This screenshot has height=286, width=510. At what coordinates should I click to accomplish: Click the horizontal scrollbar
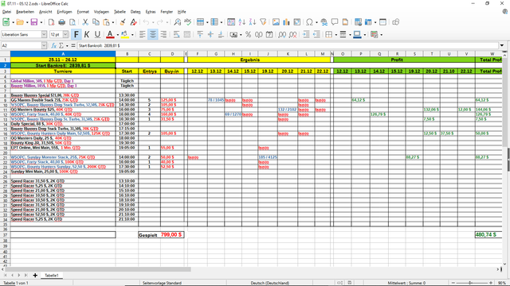point(97,269)
